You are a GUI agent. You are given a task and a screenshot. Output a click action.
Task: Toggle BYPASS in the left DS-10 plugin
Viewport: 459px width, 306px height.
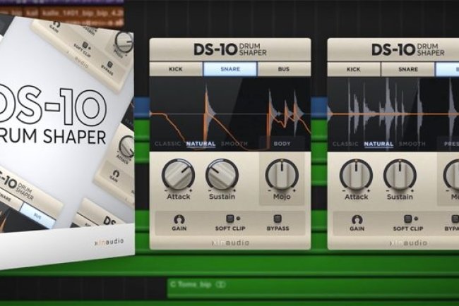278,219
